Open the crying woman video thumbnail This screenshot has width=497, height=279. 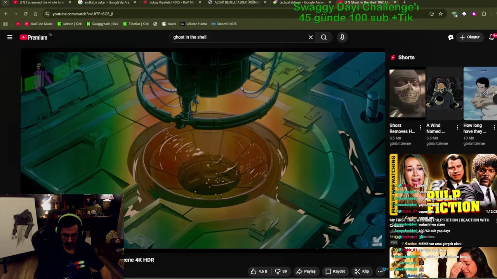tap(443, 263)
